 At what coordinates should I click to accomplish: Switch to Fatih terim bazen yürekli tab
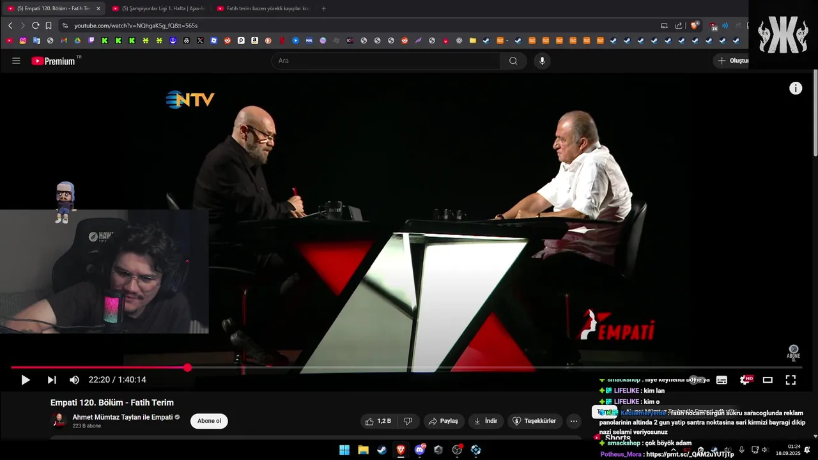263,8
